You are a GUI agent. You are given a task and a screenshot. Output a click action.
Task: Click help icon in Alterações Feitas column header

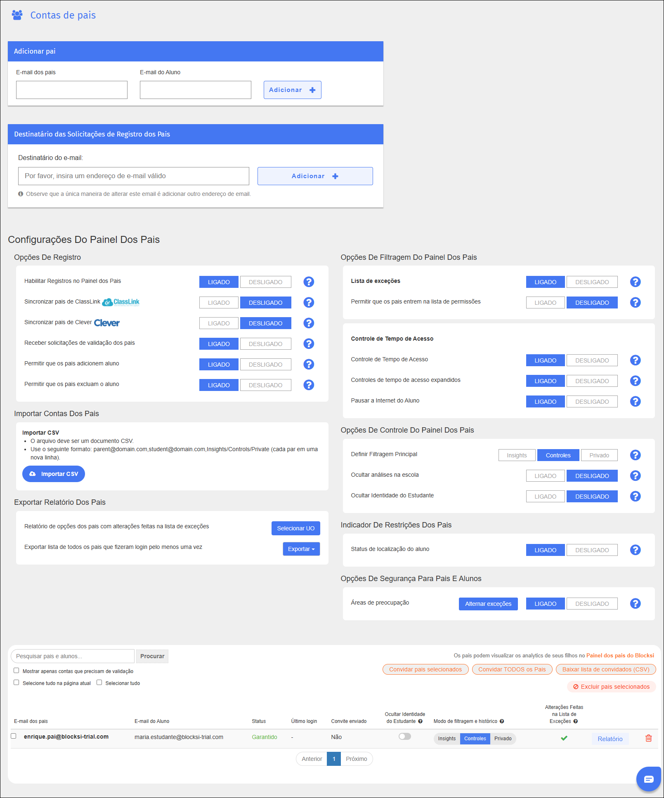tap(575, 721)
